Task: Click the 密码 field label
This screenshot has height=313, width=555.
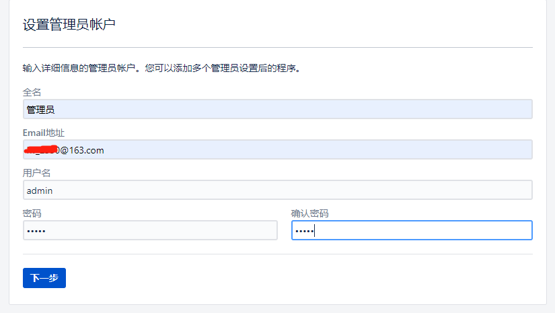Action: [x=32, y=213]
